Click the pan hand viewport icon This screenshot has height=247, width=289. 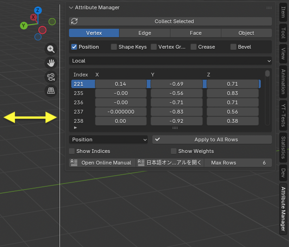pyautogui.click(x=50, y=63)
